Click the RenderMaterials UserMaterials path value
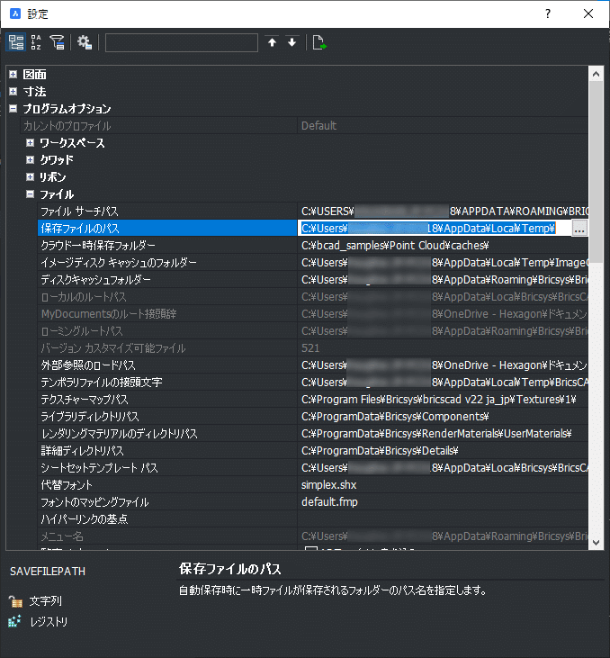This screenshot has height=658, width=610. point(436,434)
